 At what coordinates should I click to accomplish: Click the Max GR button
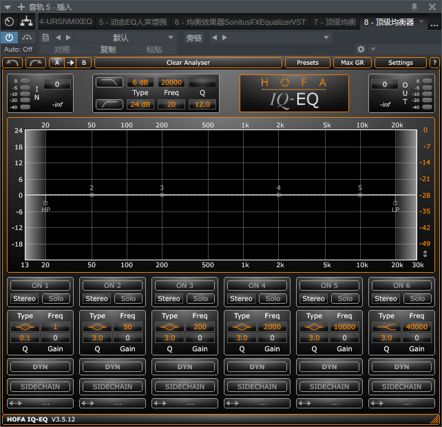(x=352, y=63)
